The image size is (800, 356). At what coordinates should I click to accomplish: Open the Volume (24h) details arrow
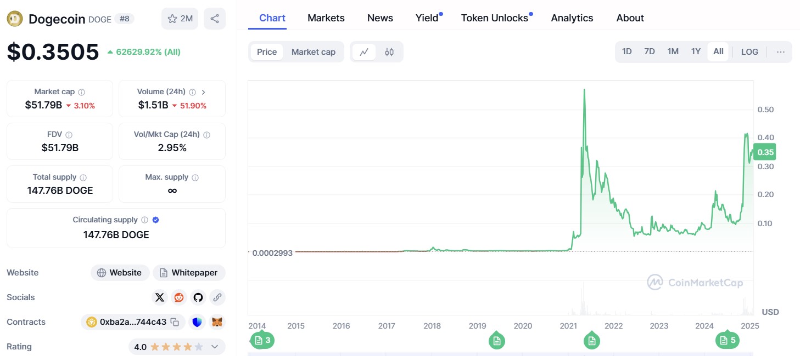point(203,91)
